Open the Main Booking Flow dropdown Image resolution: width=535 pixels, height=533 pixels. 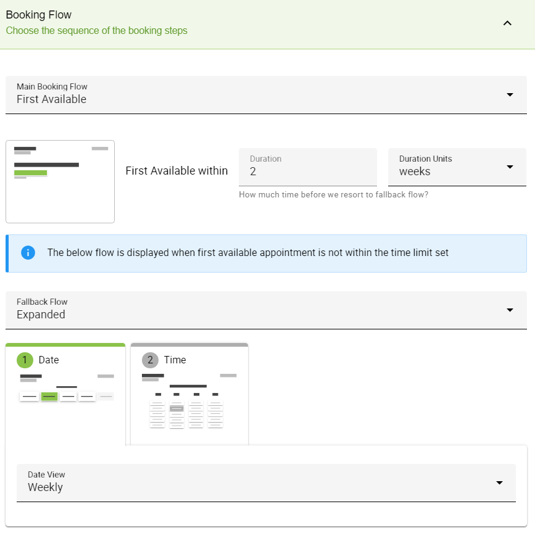pyautogui.click(x=266, y=95)
